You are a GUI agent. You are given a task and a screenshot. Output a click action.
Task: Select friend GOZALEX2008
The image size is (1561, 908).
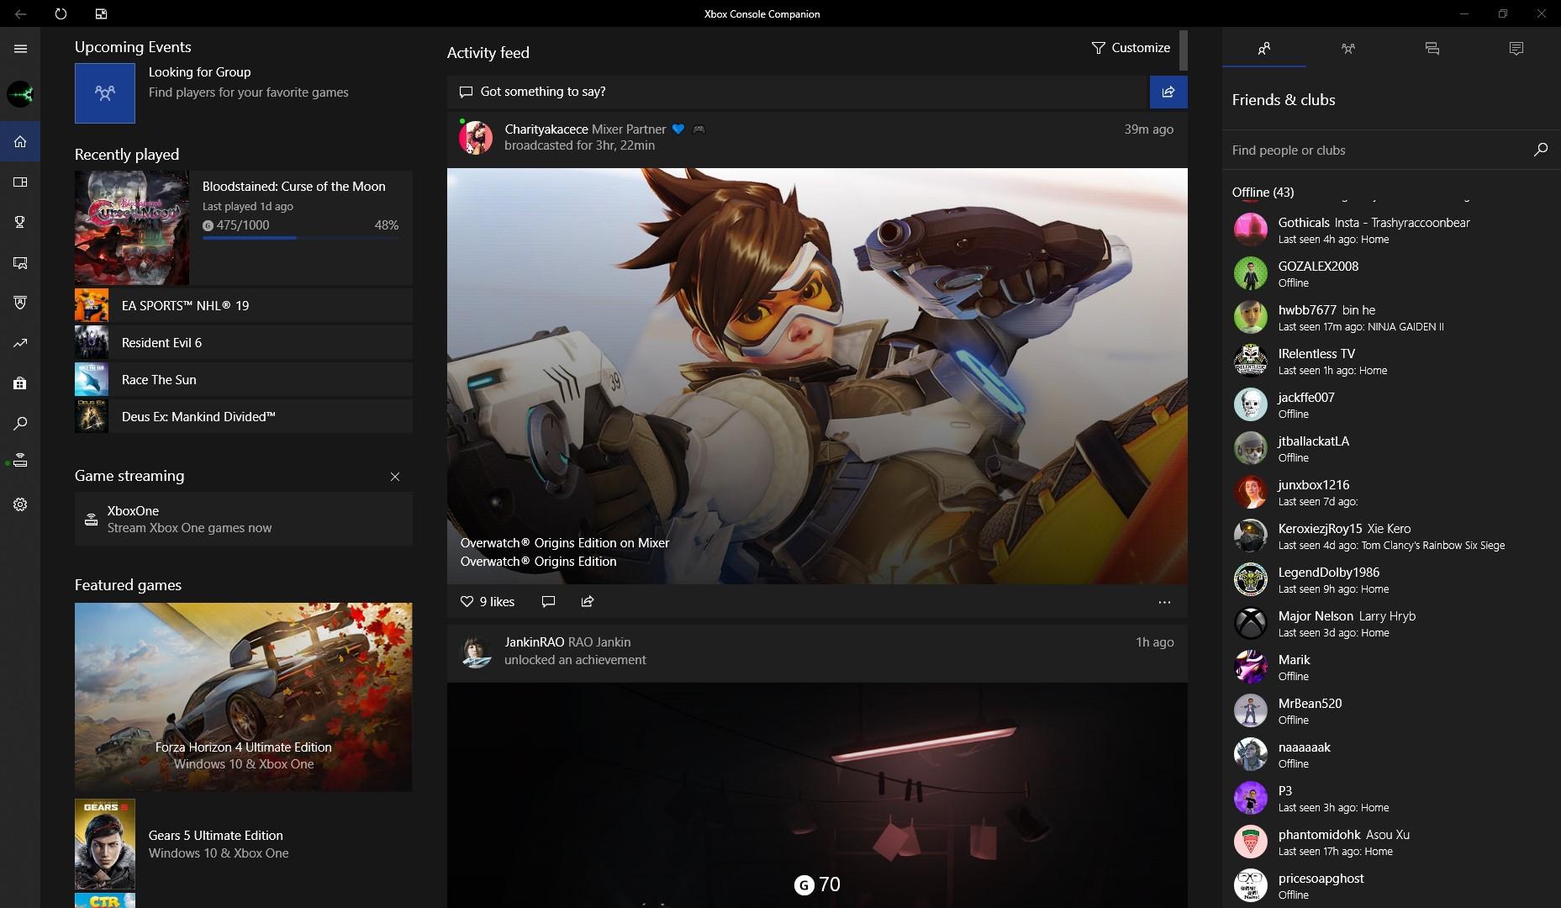point(1391,273)
